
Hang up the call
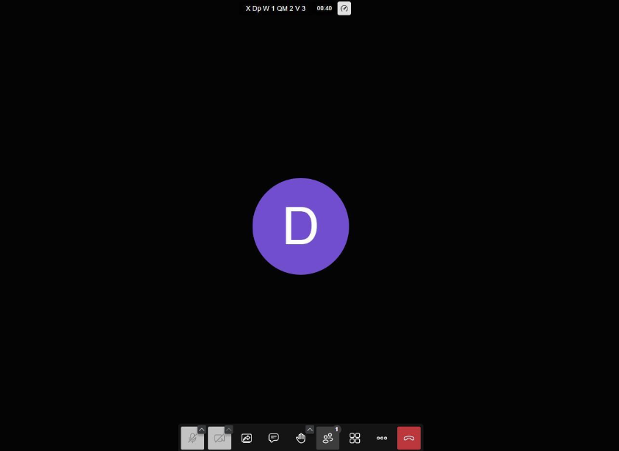[409, 438]
